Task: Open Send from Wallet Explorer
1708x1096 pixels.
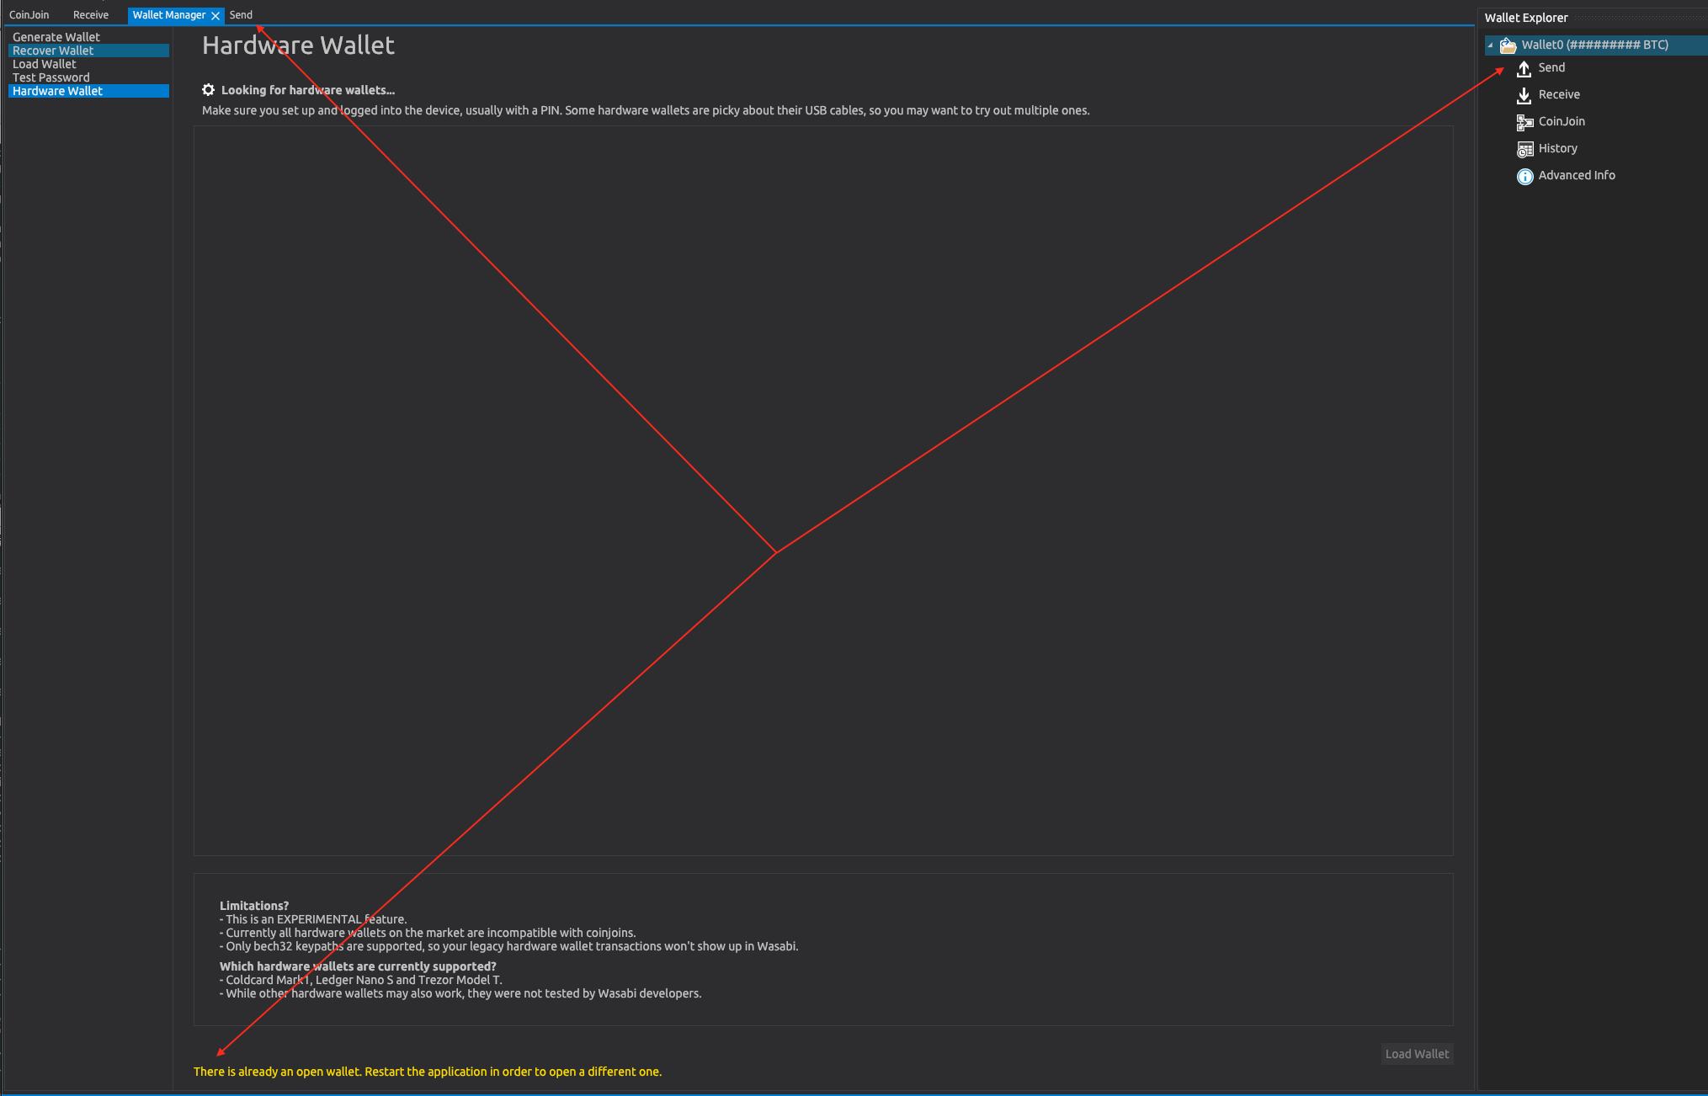Action: pos(1550,67)
